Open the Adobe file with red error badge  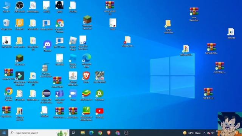[128, 42]
